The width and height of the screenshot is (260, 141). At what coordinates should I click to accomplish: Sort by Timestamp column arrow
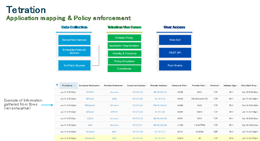[x=75, y=86]
